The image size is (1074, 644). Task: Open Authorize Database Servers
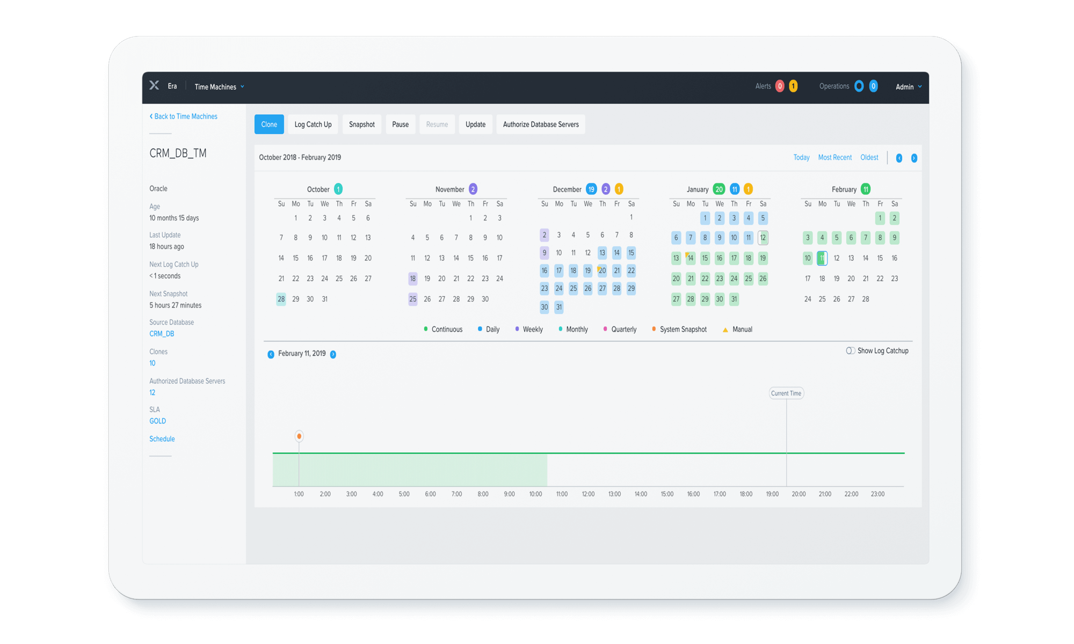coord(541,125)
